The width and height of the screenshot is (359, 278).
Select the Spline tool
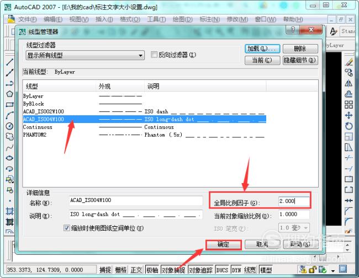coord(9,147)
